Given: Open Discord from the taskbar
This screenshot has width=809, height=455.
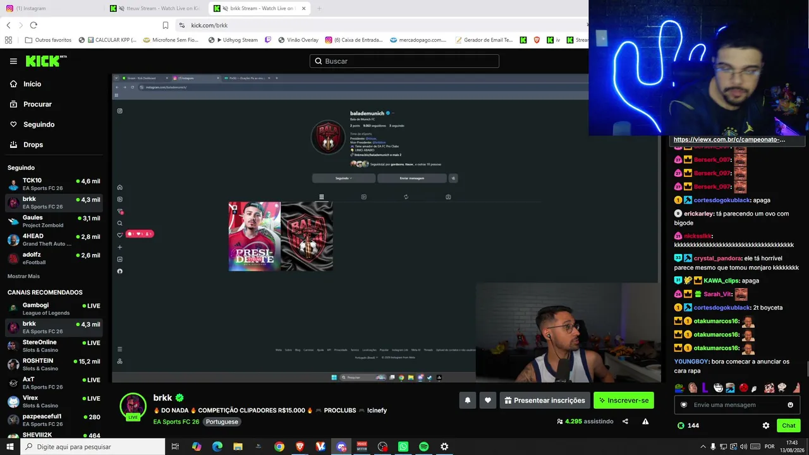Looking at the screenshot, I should [x=341, y=447].
